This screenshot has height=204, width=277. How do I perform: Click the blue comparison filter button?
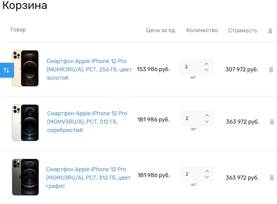(6, 70)
